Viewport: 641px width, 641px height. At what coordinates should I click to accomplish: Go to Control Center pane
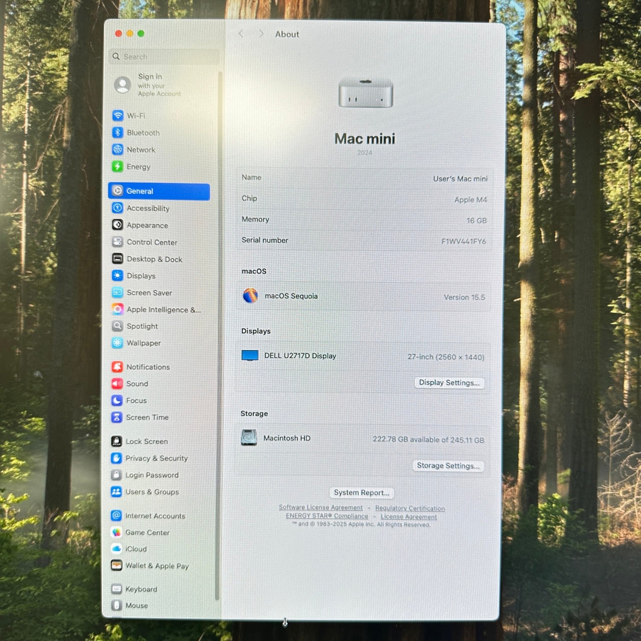click(x=152, y=242)
